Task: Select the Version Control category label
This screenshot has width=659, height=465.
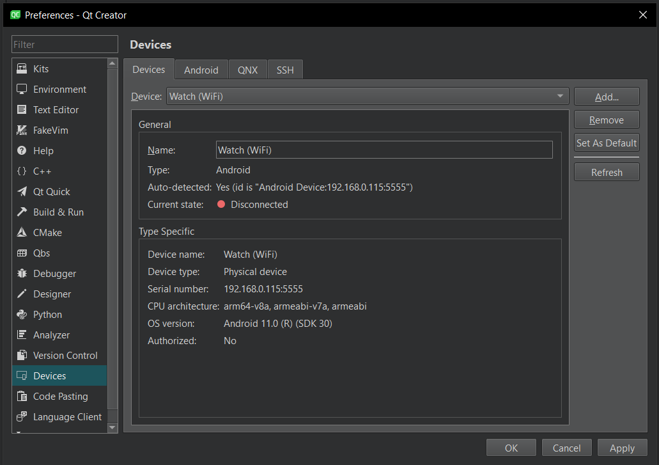Action: pos(65,355)
